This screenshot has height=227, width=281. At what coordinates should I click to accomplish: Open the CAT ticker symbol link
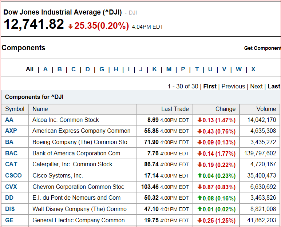coord(11,164)
